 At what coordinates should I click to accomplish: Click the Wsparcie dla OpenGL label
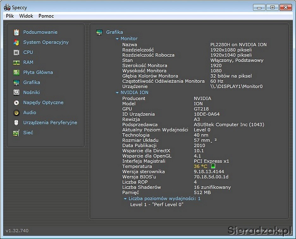tap(147, 156)
